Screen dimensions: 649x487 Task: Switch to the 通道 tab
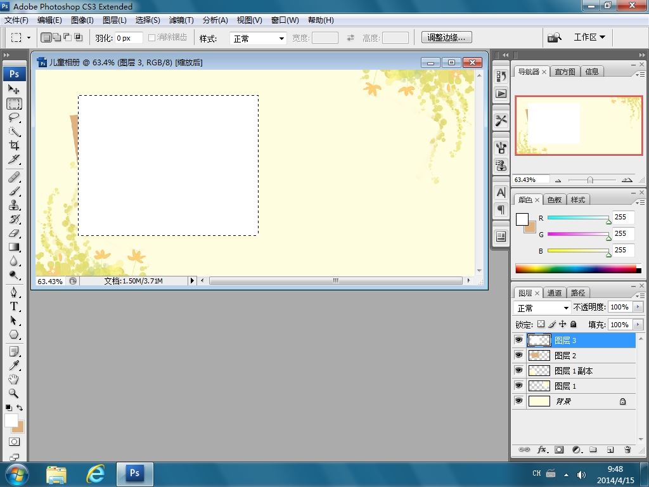click(x=554, y=293)
